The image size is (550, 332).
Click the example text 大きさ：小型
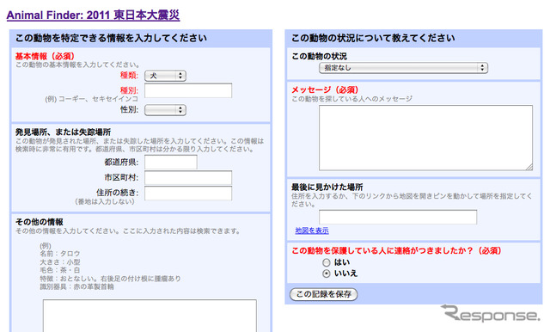tap(60, 261)
